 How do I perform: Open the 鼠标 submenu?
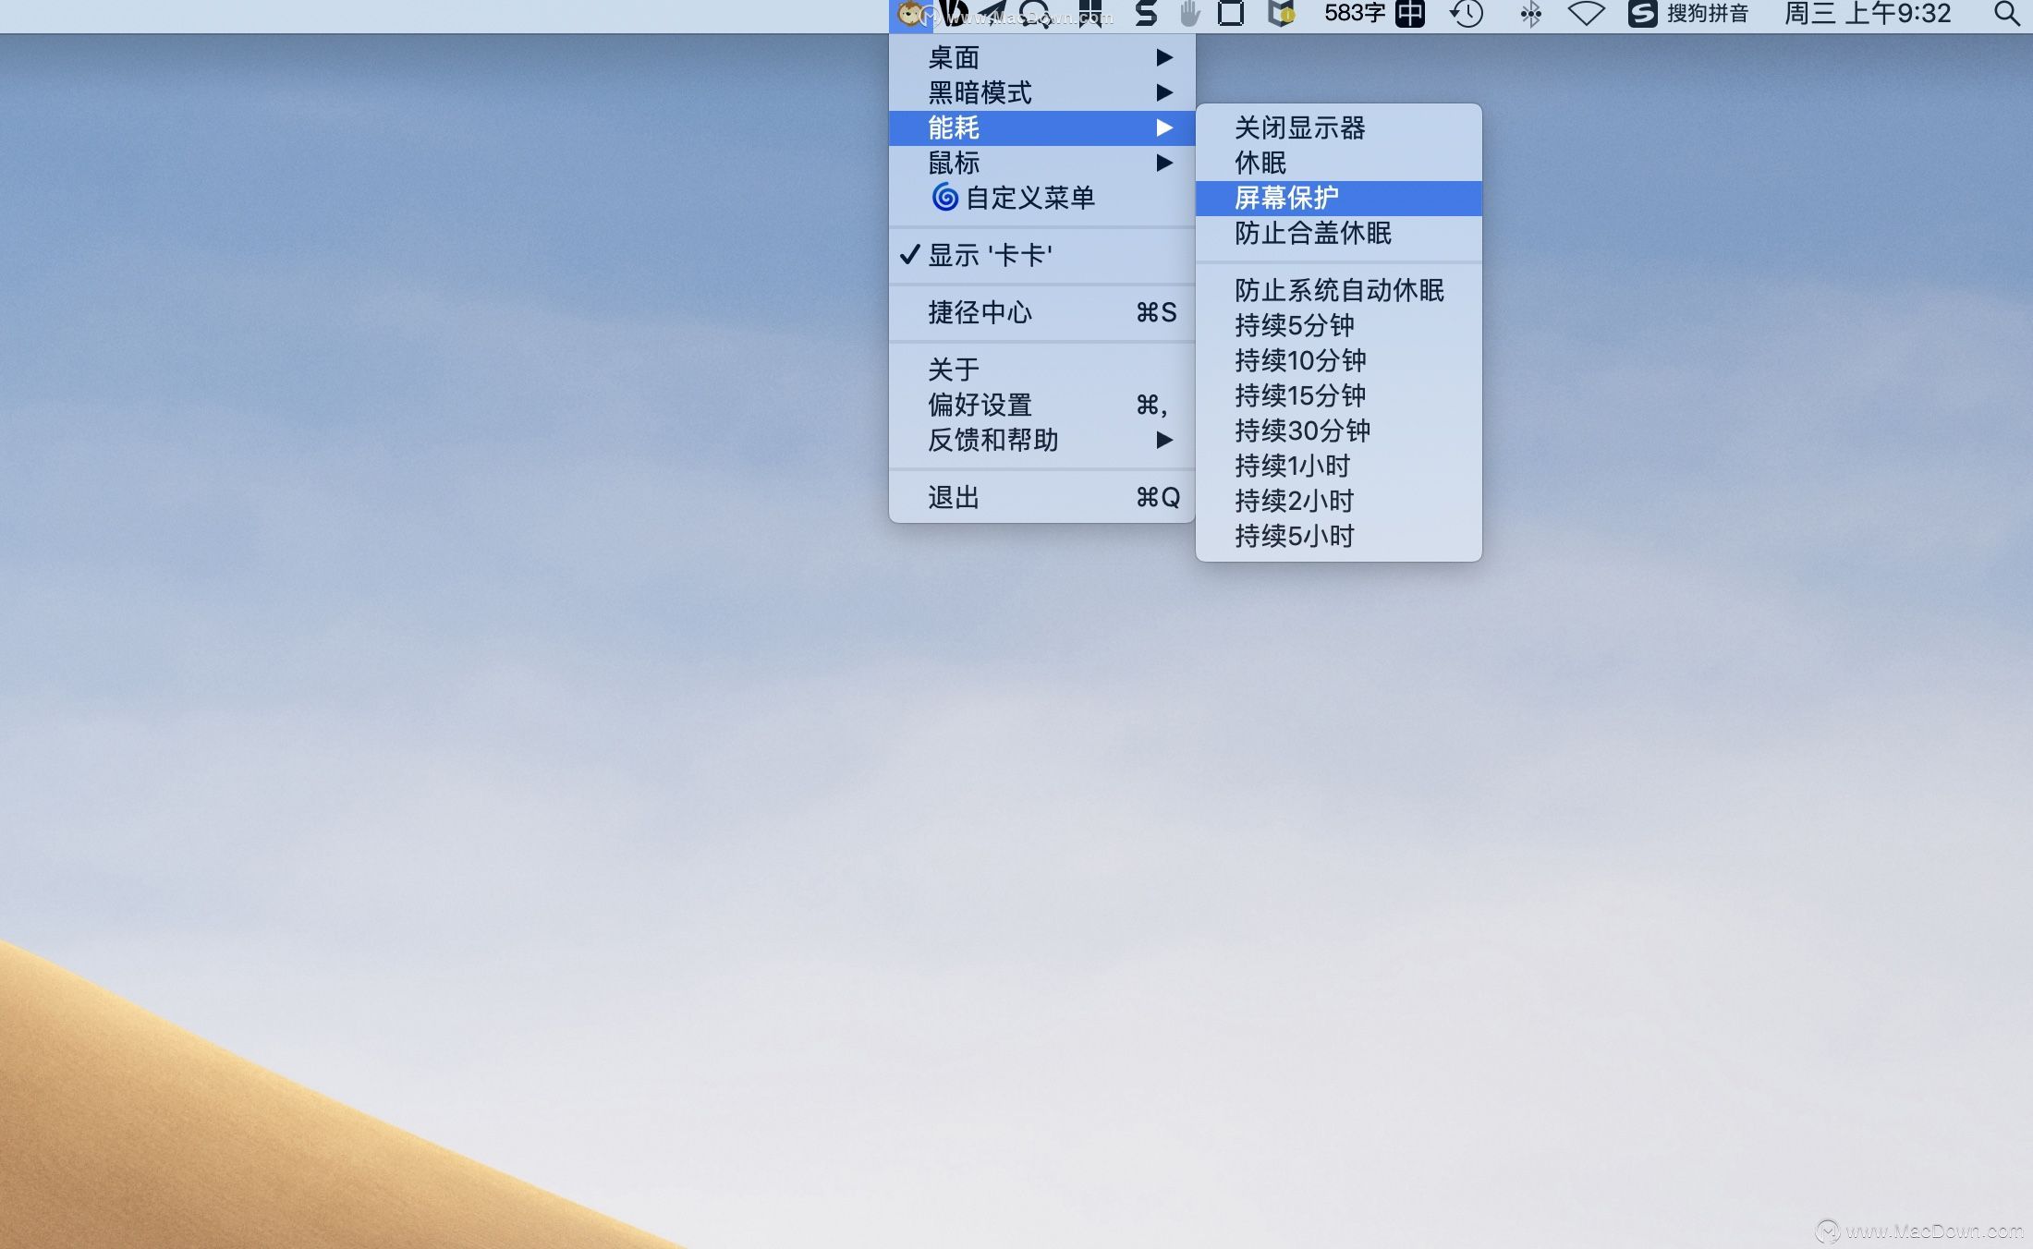point(954,163)
